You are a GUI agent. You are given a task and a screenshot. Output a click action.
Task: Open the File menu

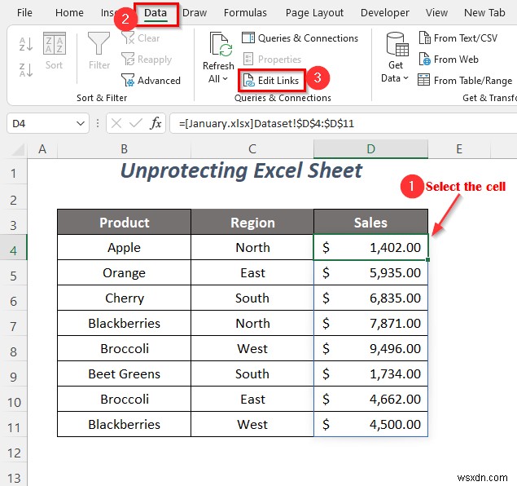(24, 13)
